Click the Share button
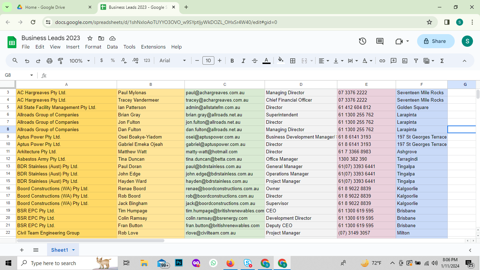This screenshot has height=270, width=480. coord(436,41)
